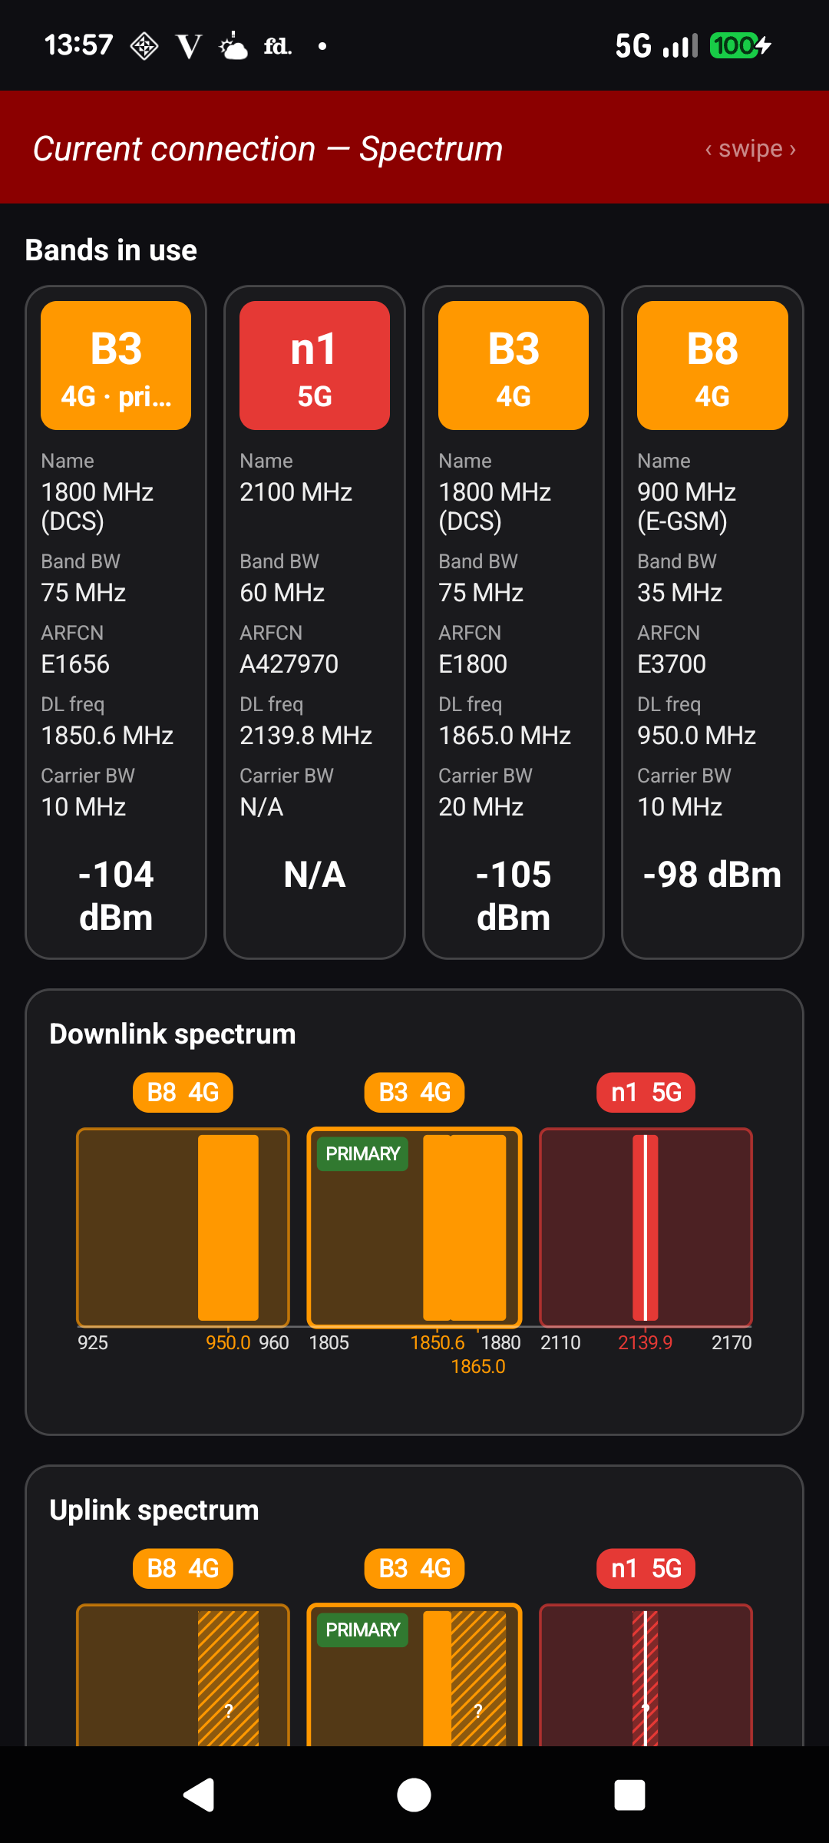Image resolution: width=829 pixels, height=1843 pixels.
Task: Open the B8 4G band badge card
Action: click(712, 366)
